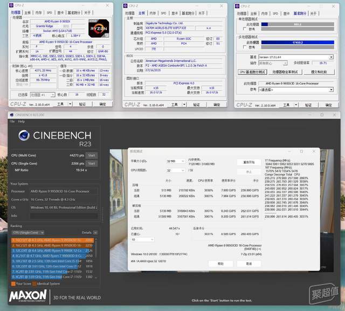Image resolution: width=345 pixels, height=311 pixels.
Task: Start the CPU (Multi Core) Cinebench test
Action: pyautogui.click(x=92, y=155)
